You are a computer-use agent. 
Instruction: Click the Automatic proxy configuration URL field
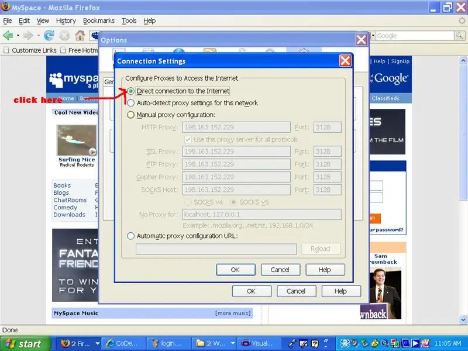216,249
